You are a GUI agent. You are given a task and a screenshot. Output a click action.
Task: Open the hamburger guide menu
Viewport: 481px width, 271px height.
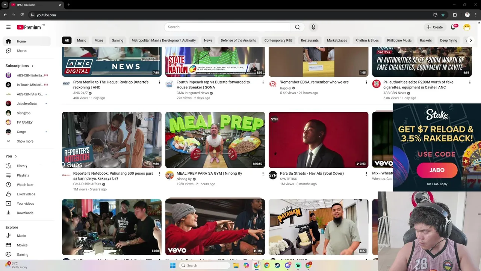click(x=8, y=27)
